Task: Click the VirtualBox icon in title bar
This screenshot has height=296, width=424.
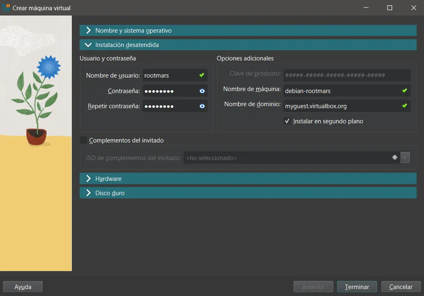Action: click(x=6, y=8)
